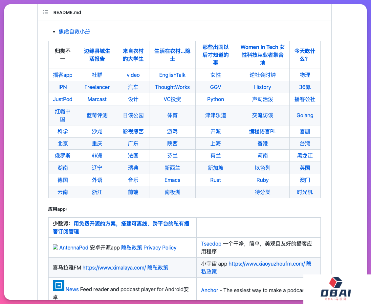Select the Freelancer category link
This screenshot has height=304, width=371.
click(97, 87)
